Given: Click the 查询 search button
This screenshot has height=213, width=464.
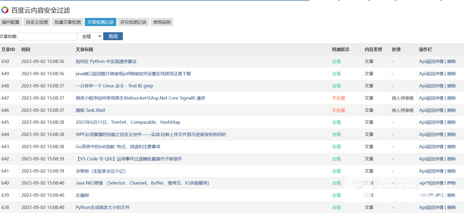Looking at the screenshot, I should point(113,36).
